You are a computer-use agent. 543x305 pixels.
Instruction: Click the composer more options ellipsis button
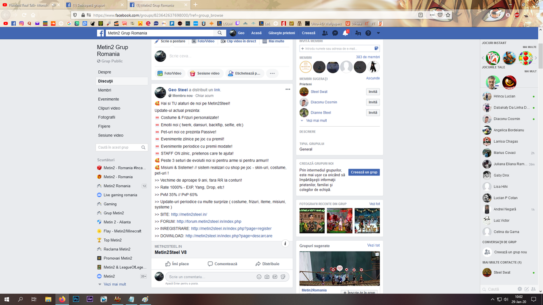click(272, 73)
